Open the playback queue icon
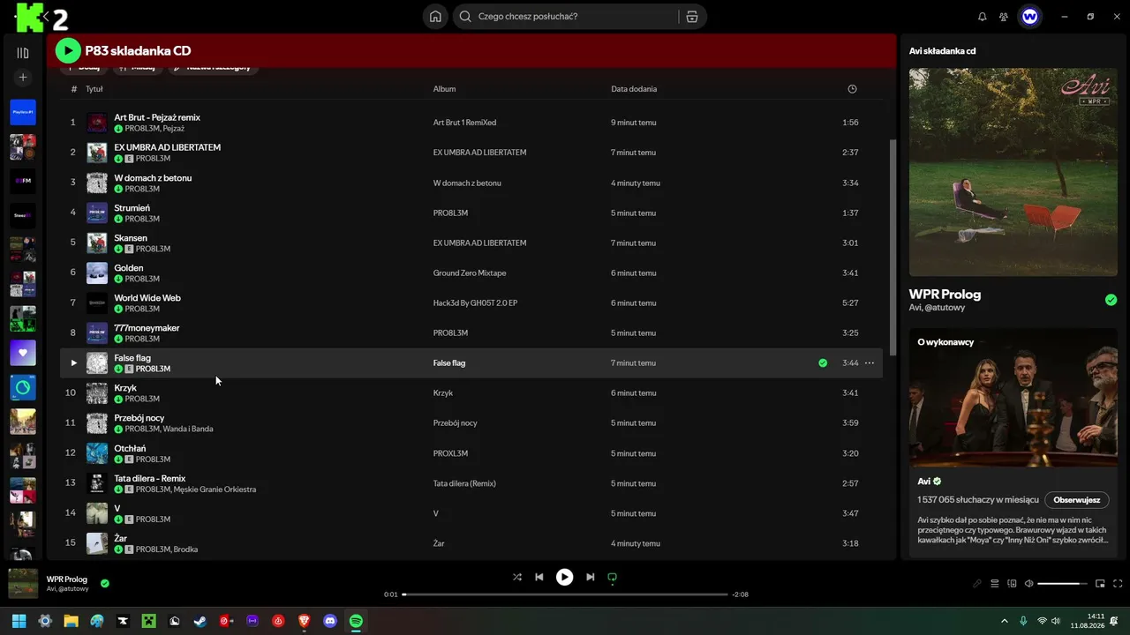Viewport: 1130px width, 635px height. (x=994, y=584)
